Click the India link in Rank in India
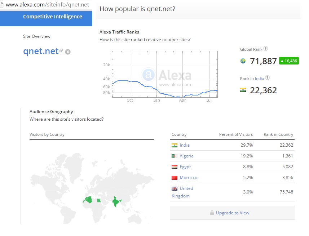 coord(259,78)
